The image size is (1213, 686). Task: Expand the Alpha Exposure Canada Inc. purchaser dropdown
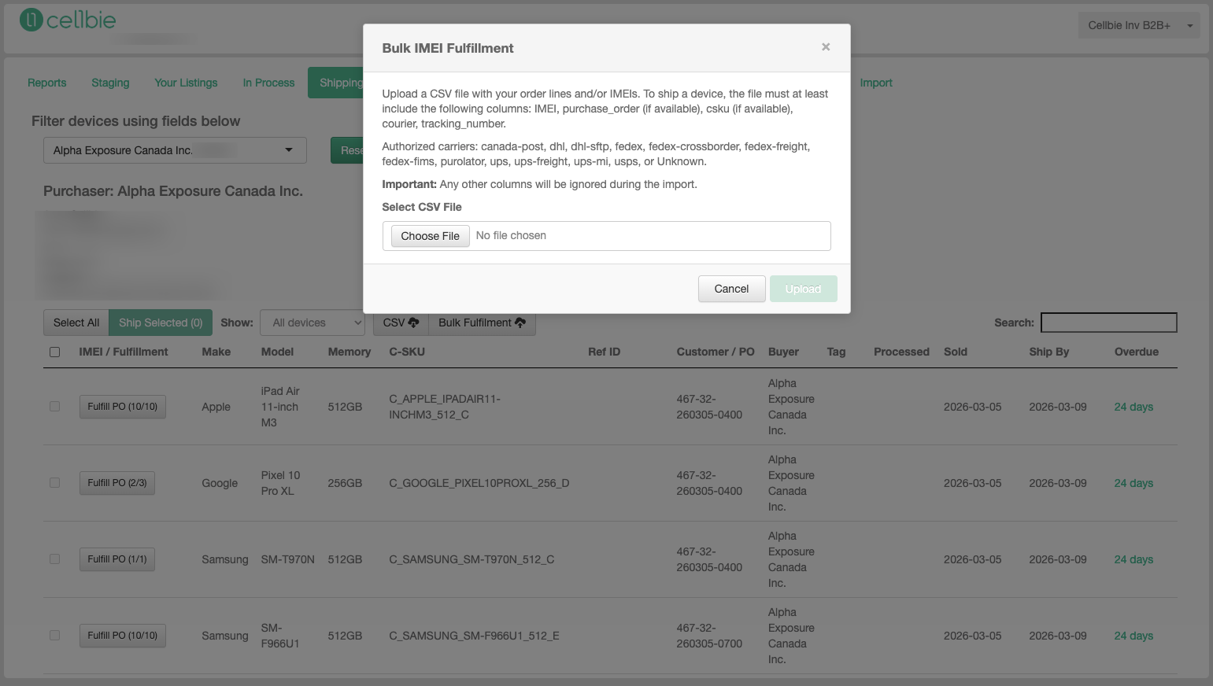tap(175, 150)
